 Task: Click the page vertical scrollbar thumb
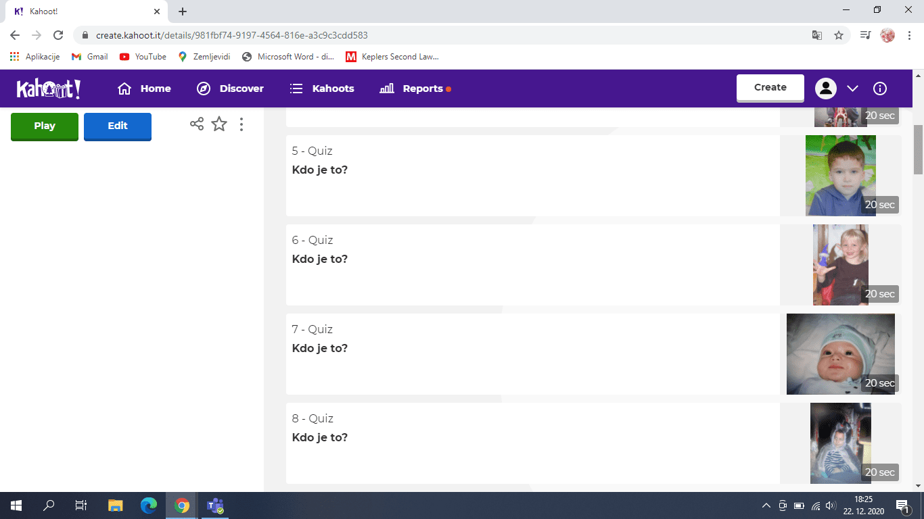(919, 149)
